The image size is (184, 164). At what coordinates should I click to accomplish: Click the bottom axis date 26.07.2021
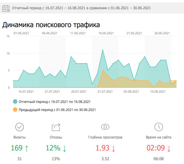[x=79, y=92]
